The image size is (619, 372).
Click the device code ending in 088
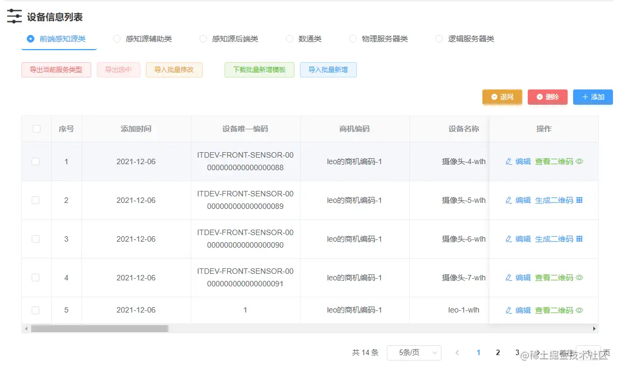pyautogui.click(x=245, y=161)
